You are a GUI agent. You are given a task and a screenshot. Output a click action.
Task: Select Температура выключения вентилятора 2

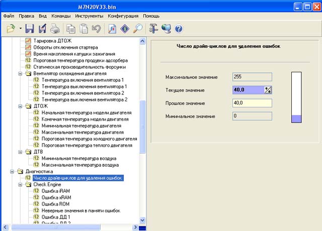point(85,99)
